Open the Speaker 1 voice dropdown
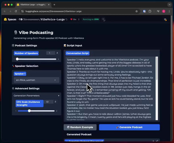 coord(37,80)
